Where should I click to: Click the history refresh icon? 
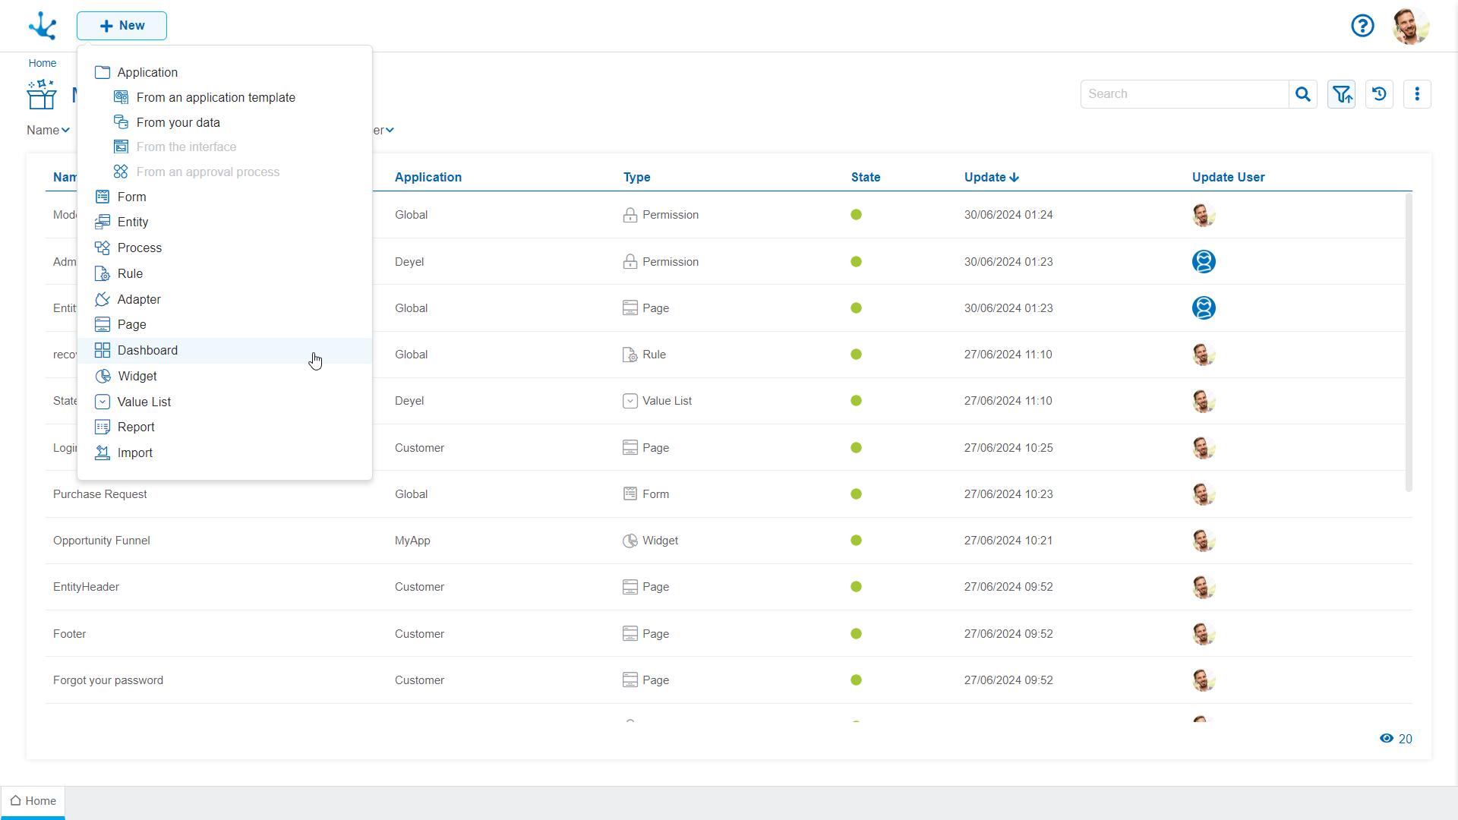pos(1379,94)
